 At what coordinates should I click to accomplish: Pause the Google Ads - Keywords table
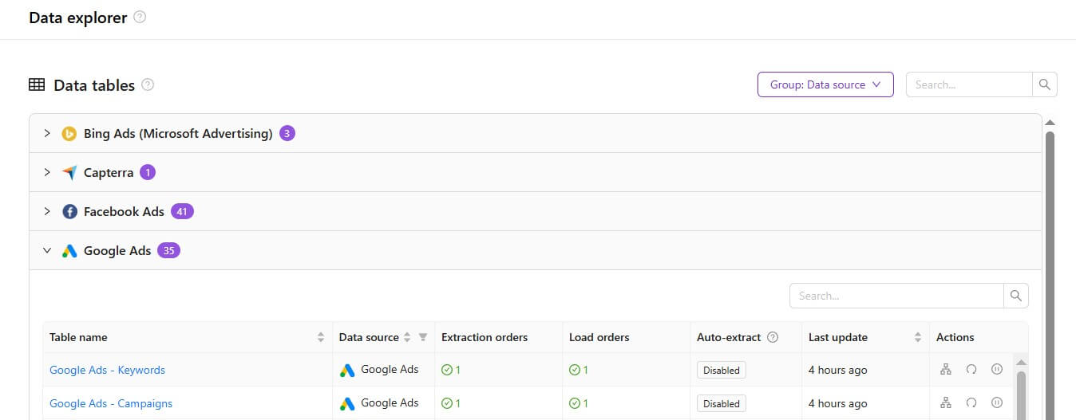996,370
